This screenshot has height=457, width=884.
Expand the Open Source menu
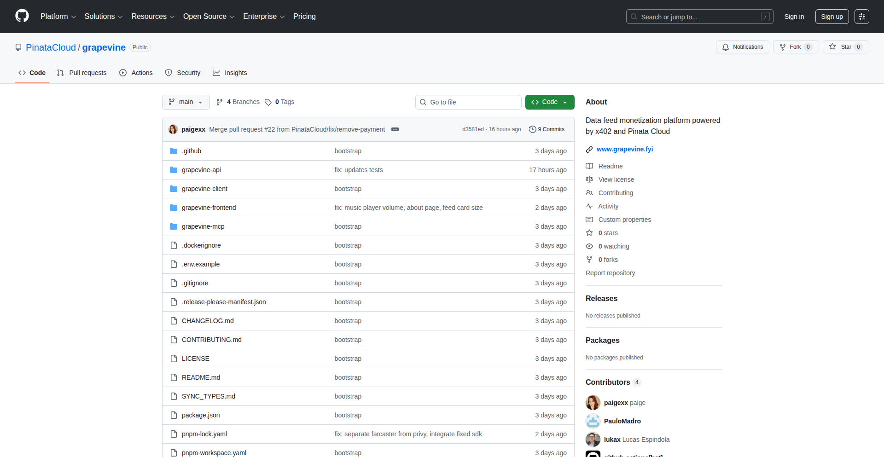pos(209,17)
